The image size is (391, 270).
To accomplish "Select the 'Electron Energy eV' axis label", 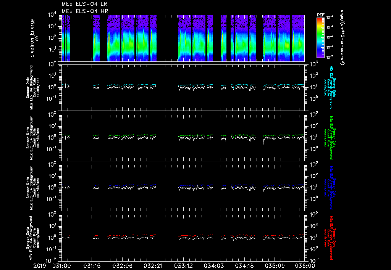I will point(34,38).
